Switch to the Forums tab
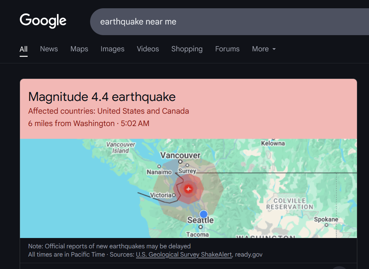369x269 pixels. 227,49
